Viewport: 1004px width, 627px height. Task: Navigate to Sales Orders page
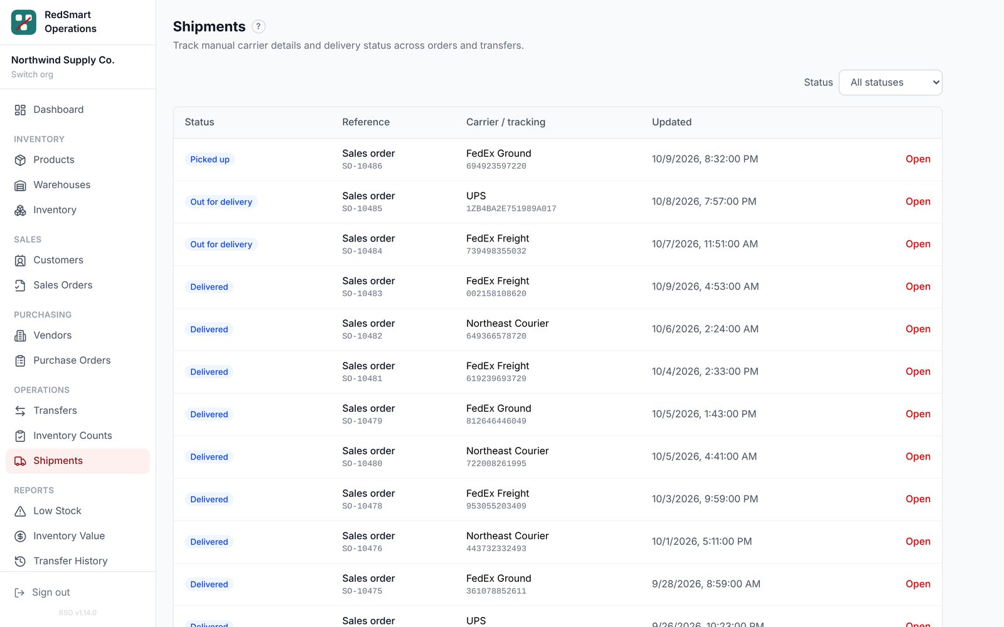tap(78, 285)
